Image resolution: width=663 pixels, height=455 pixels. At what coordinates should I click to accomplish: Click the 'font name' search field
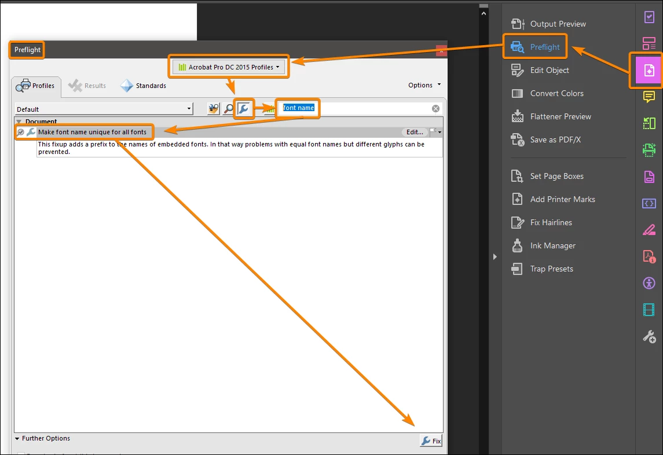(x=355, y=108)
